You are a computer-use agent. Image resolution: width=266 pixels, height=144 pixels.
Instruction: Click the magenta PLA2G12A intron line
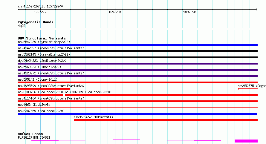(126, 140)
